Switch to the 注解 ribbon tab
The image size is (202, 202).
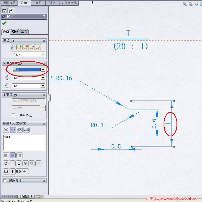point(24,3)
